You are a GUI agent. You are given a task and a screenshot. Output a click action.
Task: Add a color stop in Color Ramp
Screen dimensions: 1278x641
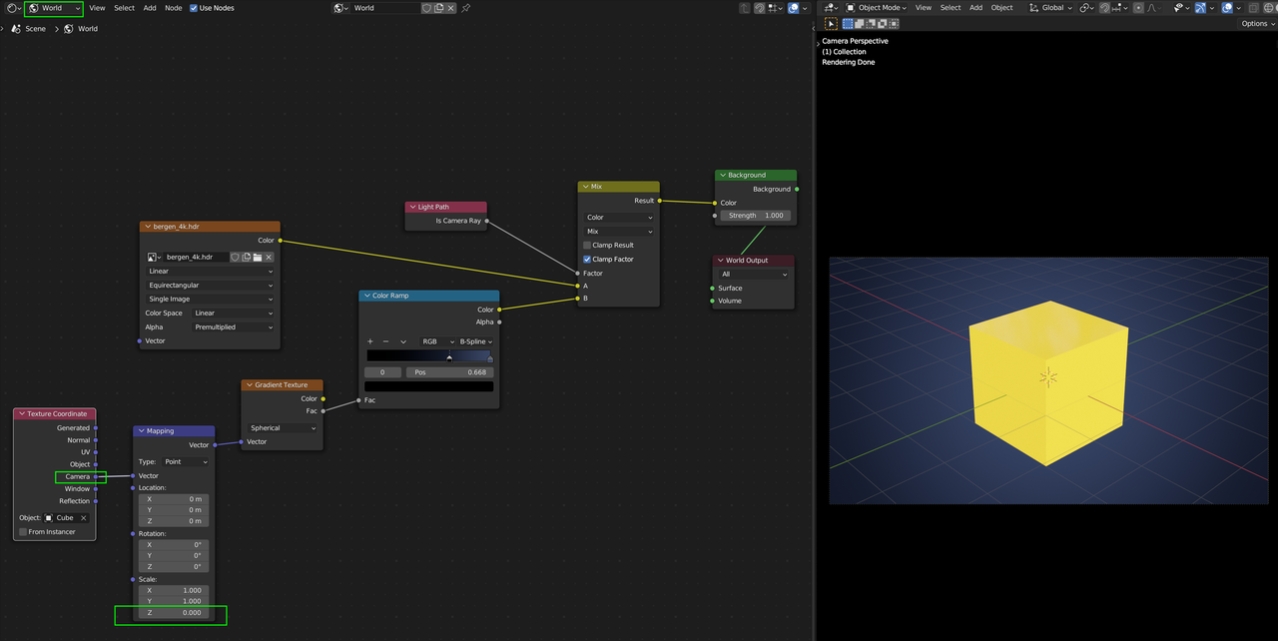point(370,341)
